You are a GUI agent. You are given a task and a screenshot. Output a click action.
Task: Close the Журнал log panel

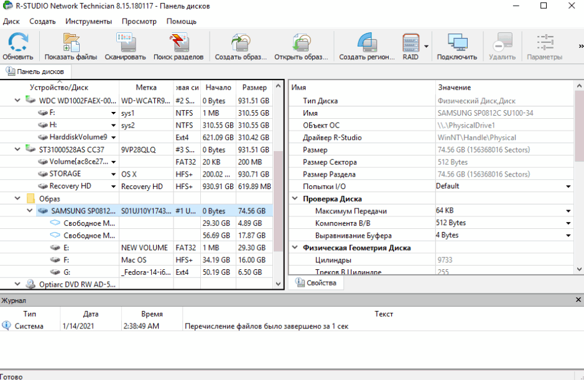578,300
